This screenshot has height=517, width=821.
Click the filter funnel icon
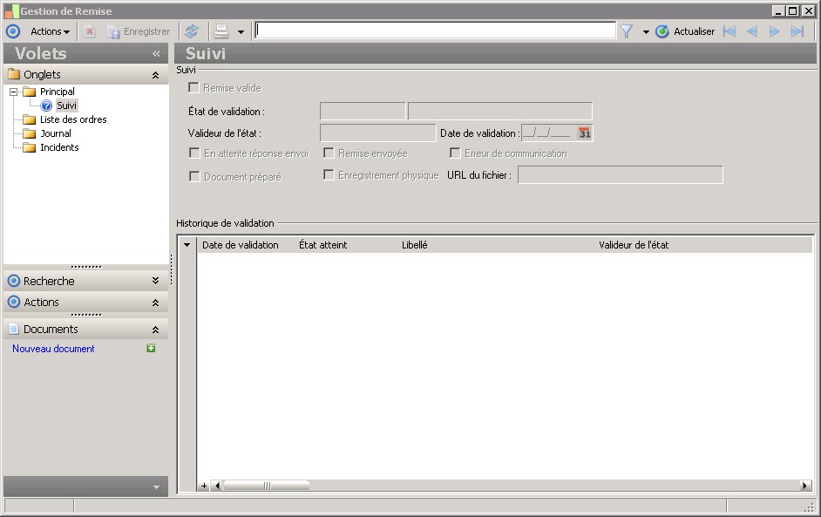[627, 31]
